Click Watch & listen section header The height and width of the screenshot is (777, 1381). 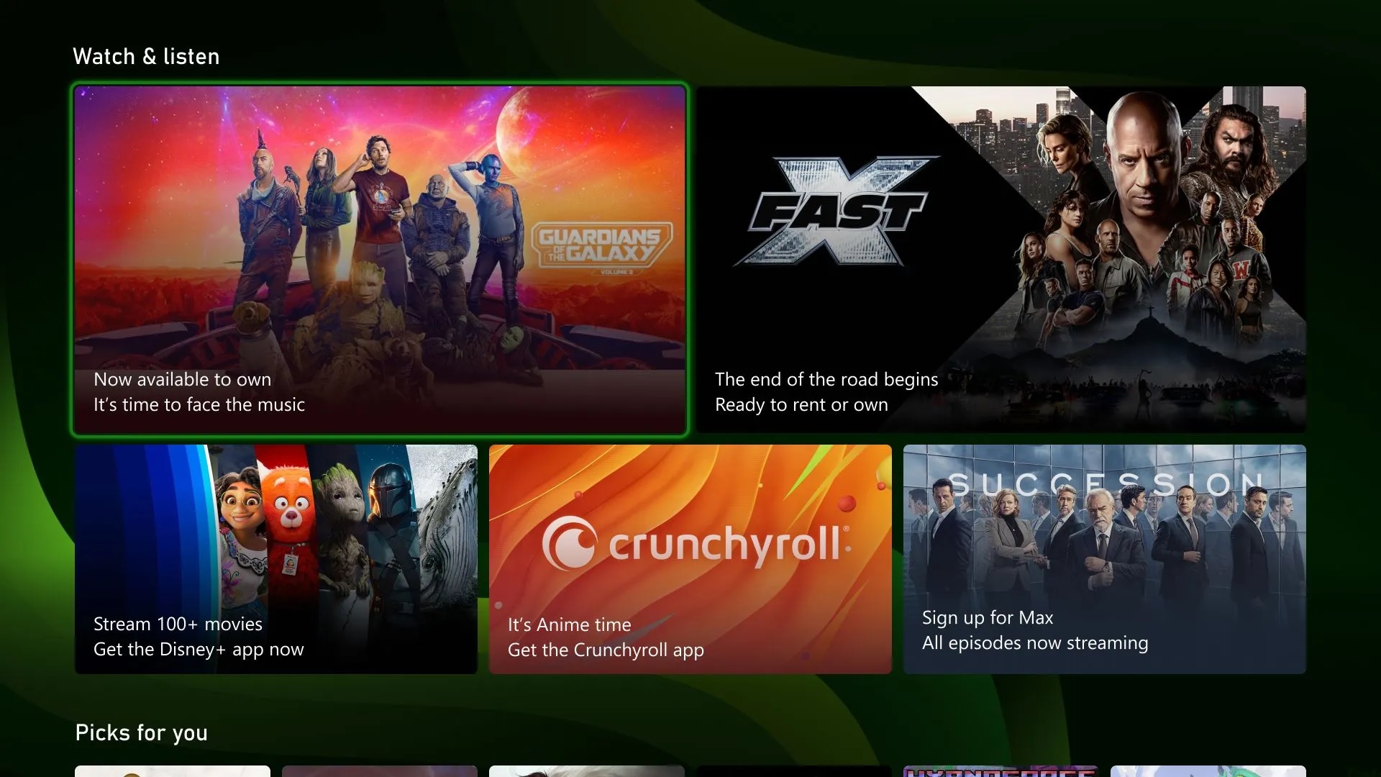146,56
